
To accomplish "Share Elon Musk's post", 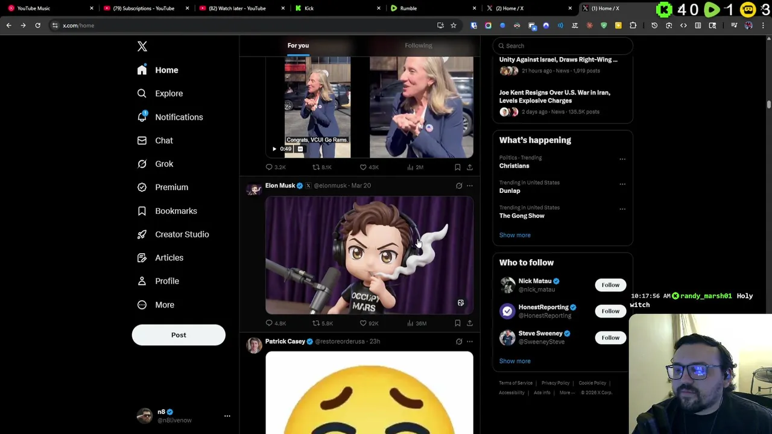I will click(x=470, y=323).
